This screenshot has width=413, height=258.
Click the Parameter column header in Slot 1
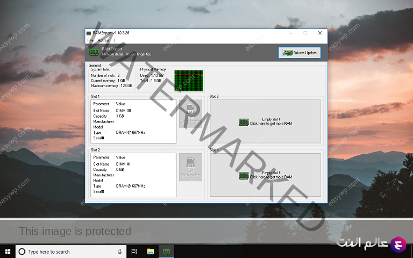point(101,104)
